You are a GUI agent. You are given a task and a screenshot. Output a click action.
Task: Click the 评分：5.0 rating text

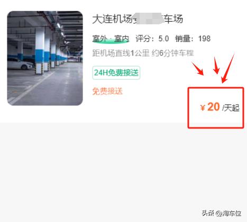(x=152, y=39)
